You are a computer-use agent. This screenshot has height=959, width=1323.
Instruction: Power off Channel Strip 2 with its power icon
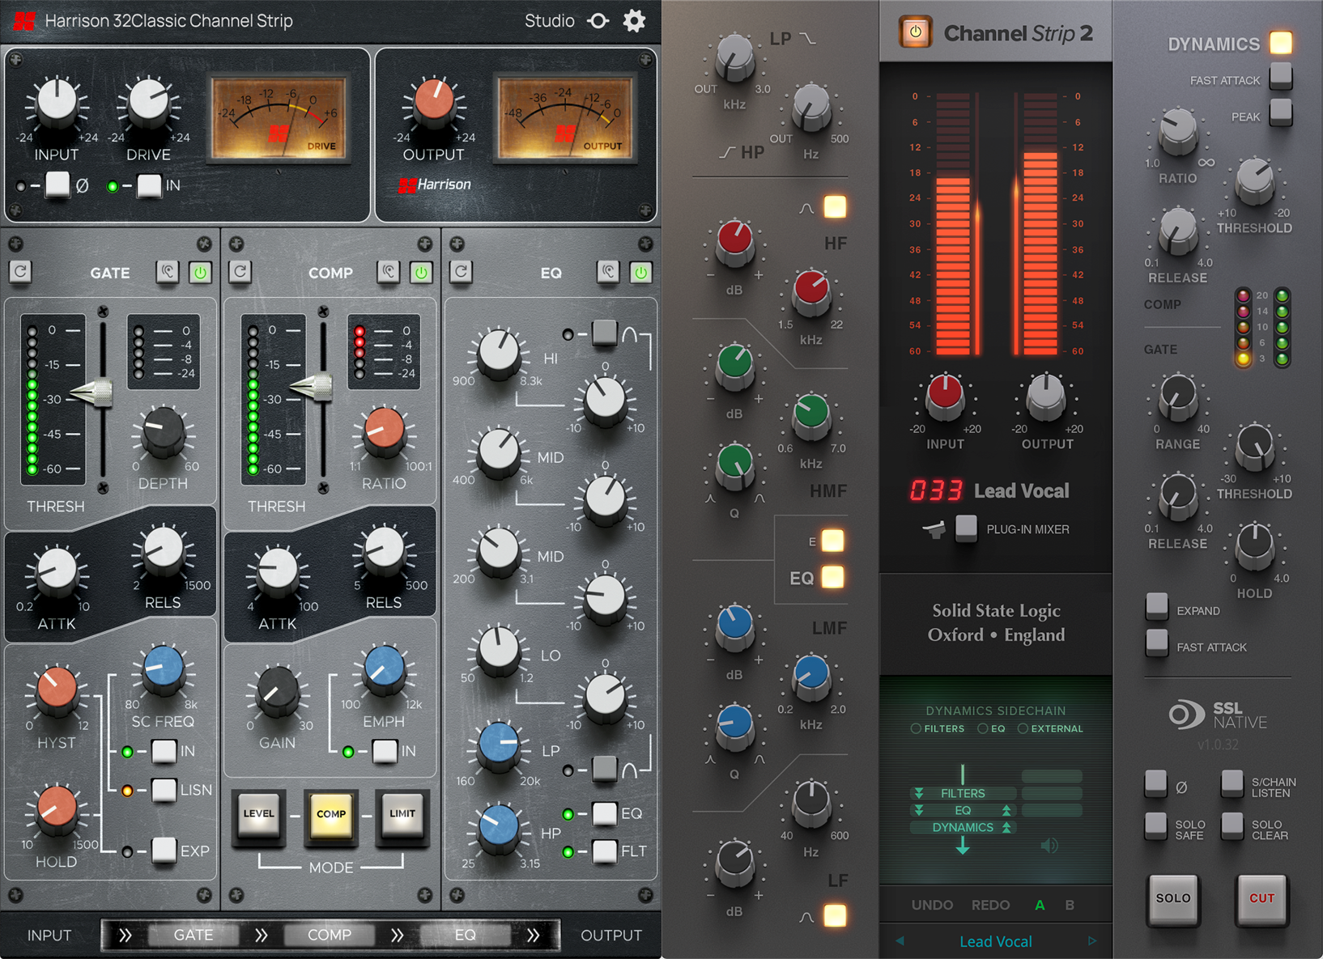coord(914,33)
